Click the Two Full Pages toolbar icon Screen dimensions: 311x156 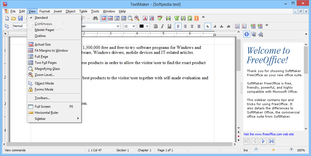(x=124, y=18)
